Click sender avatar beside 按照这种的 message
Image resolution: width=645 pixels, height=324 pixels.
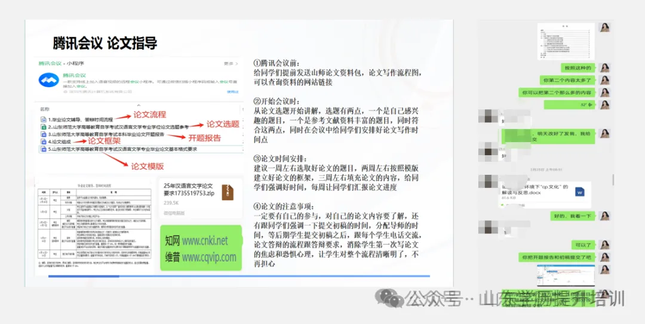[604, 68]
